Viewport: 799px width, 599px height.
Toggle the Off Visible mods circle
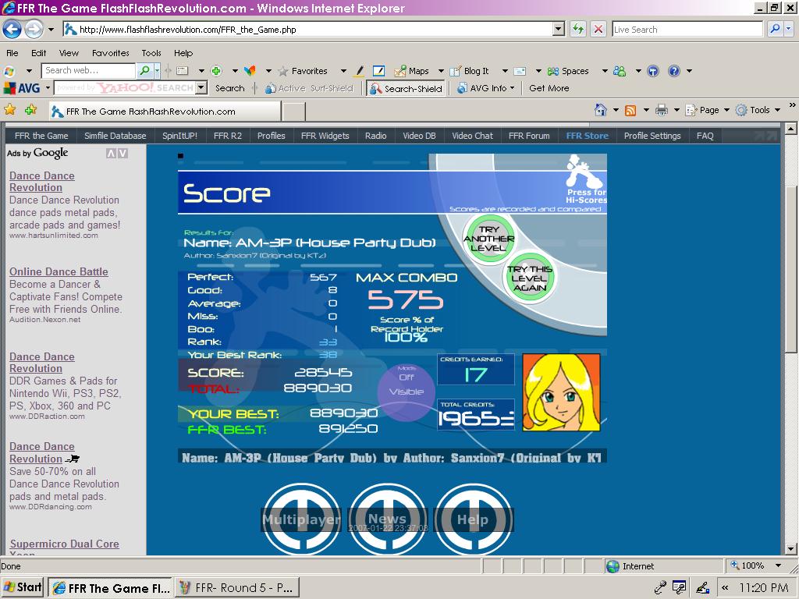tap(406, 392)
